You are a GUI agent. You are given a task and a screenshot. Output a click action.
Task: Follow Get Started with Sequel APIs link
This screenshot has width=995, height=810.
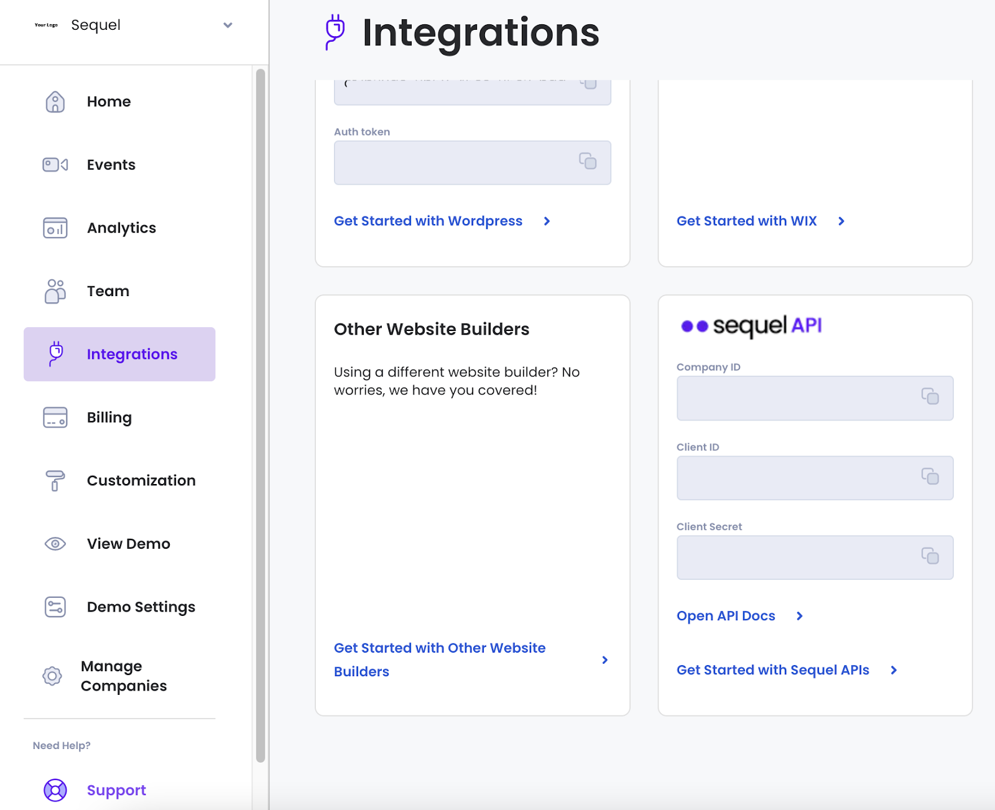click(773, 670)
